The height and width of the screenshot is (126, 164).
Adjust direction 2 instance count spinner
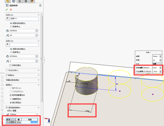coord(37,61)
